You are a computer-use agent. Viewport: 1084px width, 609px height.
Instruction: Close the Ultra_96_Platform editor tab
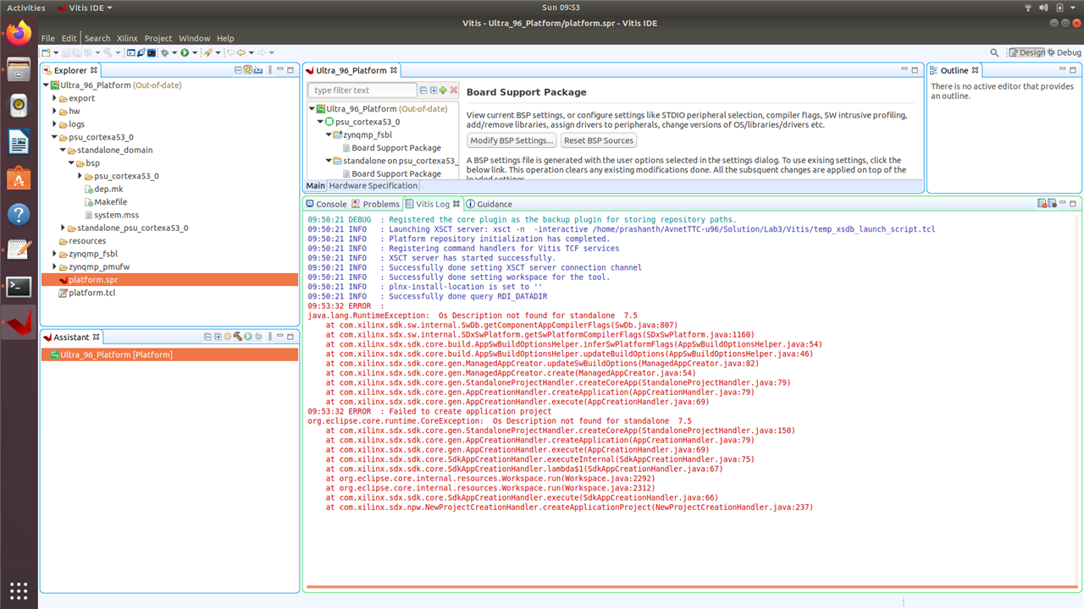[393, 70]
